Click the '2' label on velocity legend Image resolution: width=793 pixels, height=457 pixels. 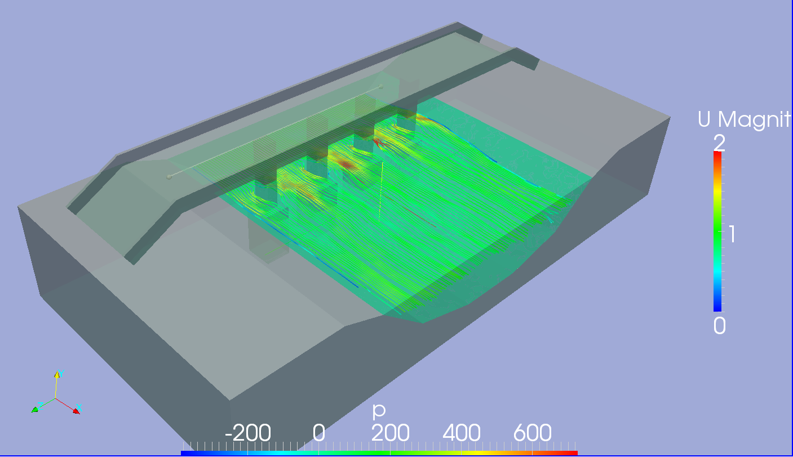719,143
